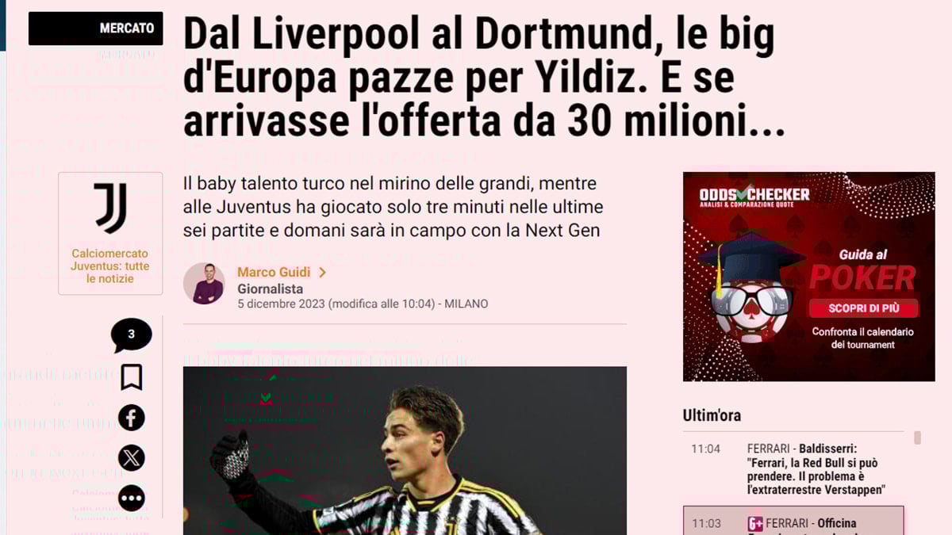This screenshot has height=535, width=952.
Task: Click the SCOPRI DI PIÙ poker button
Action: (862, 308)
